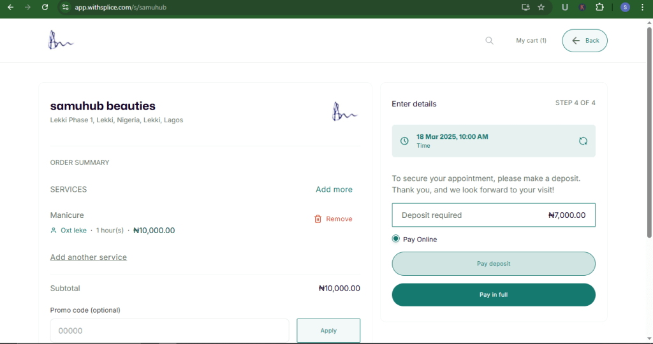
Task: Click the ORDER SUMMARY label
Action: (x=80, y=162)
